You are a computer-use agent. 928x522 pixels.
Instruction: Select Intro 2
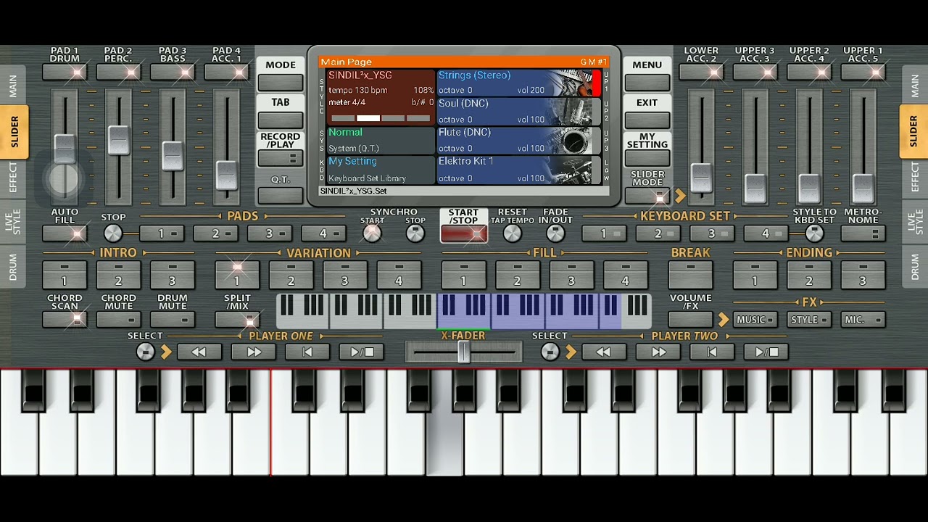click(118, 275)
